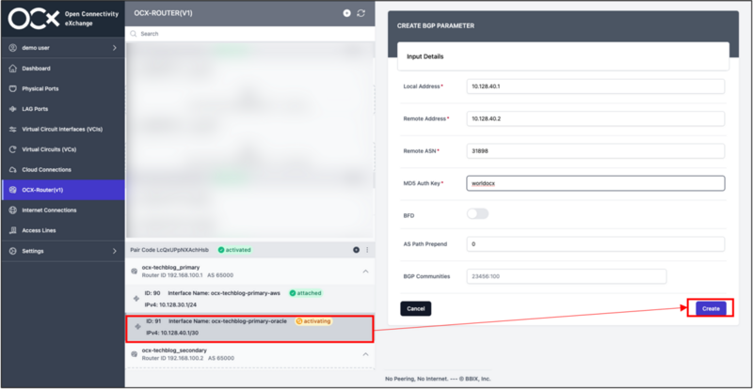Click the Virtual Circuits icon
The width and height of the screenshot is (753, 389).
tap(13, 149)
